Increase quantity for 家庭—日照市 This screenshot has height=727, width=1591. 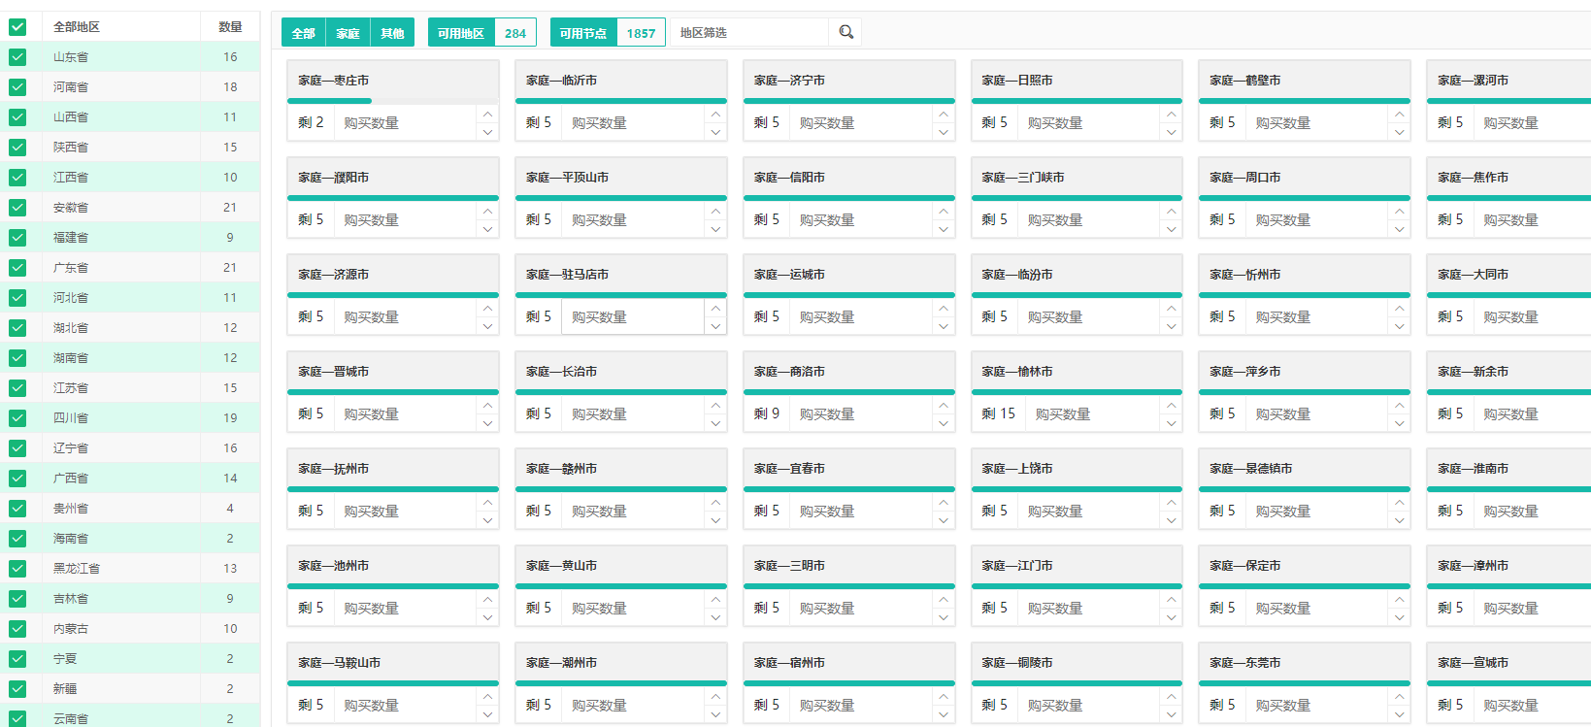1172,114
